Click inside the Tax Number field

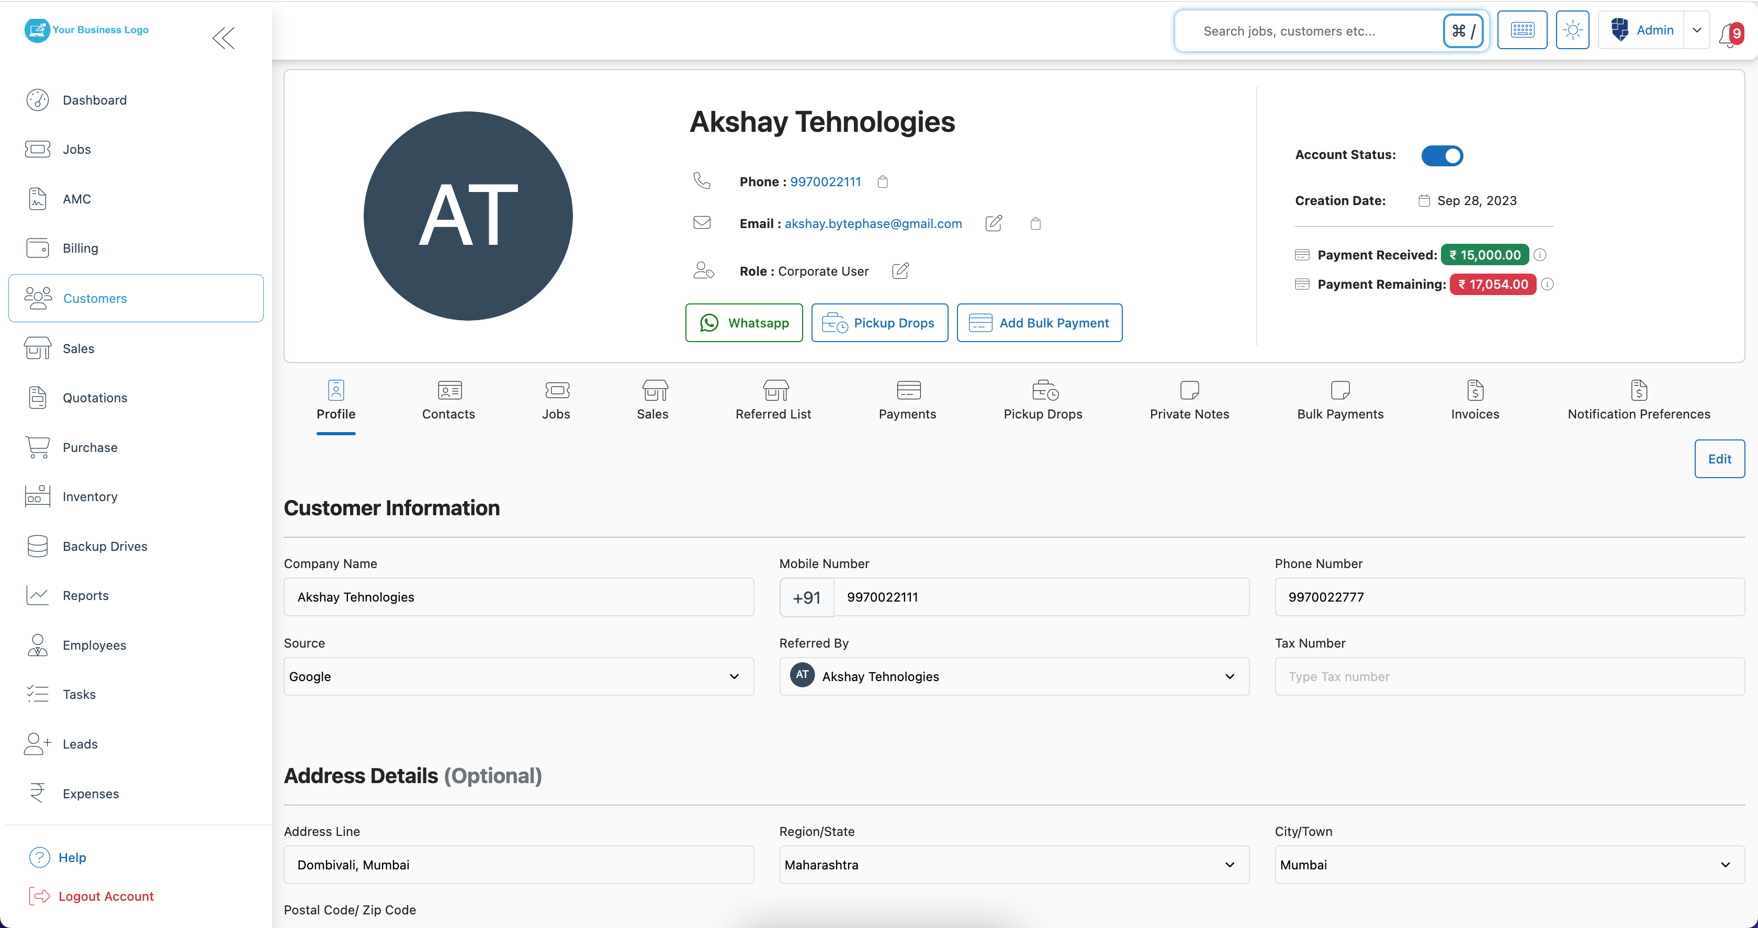(1508, 676)
